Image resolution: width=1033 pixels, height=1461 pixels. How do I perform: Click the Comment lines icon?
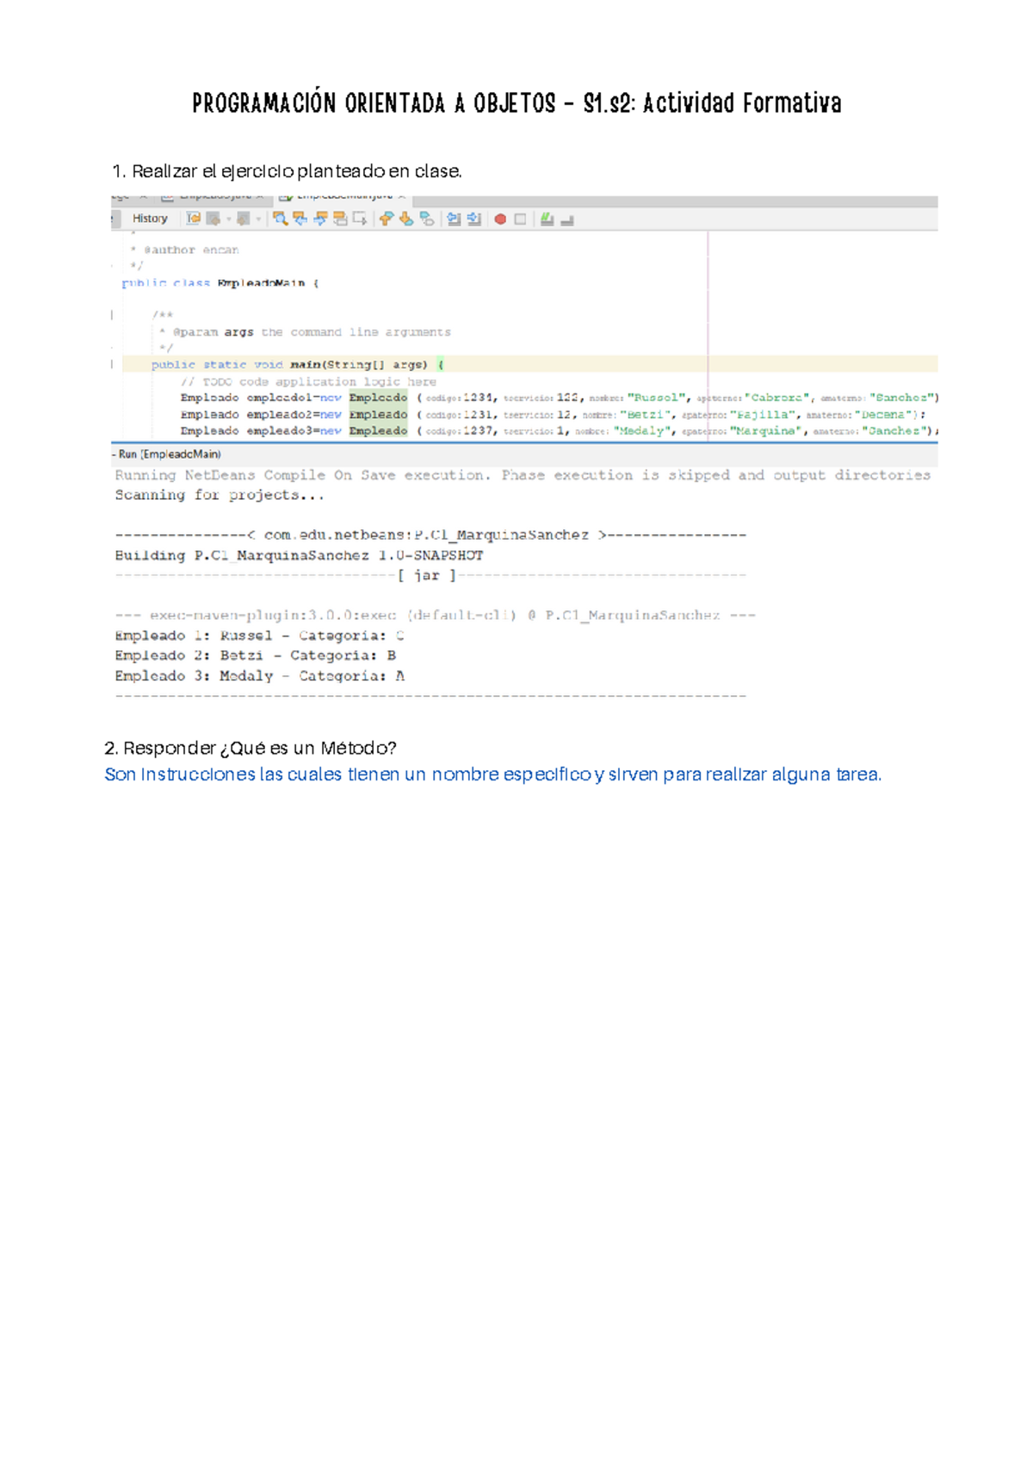tap(547, 219)
